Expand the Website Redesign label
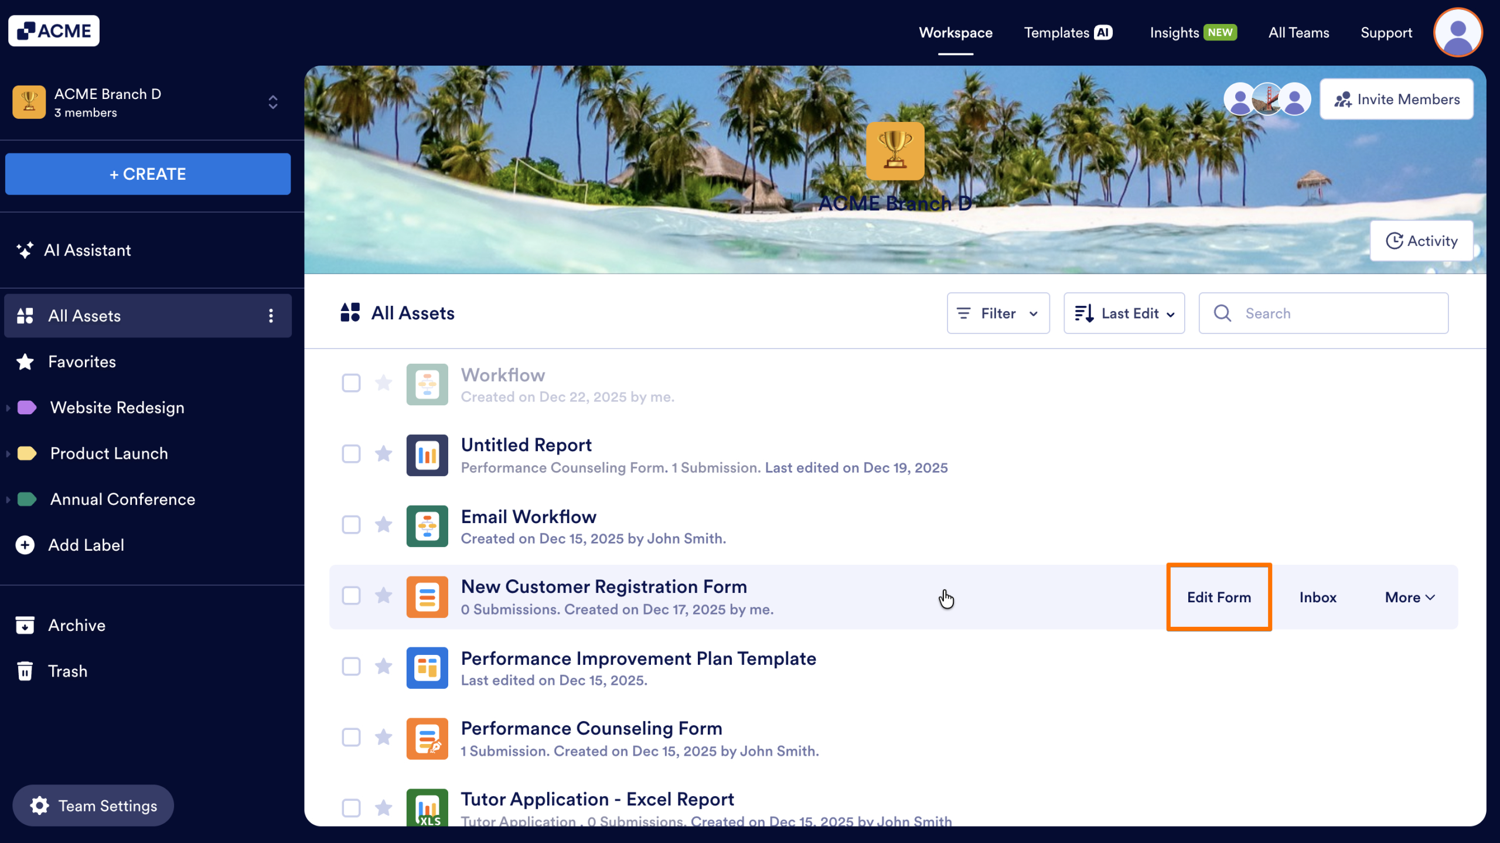Viewport: 1500px width, 843px height. (8, 408)
